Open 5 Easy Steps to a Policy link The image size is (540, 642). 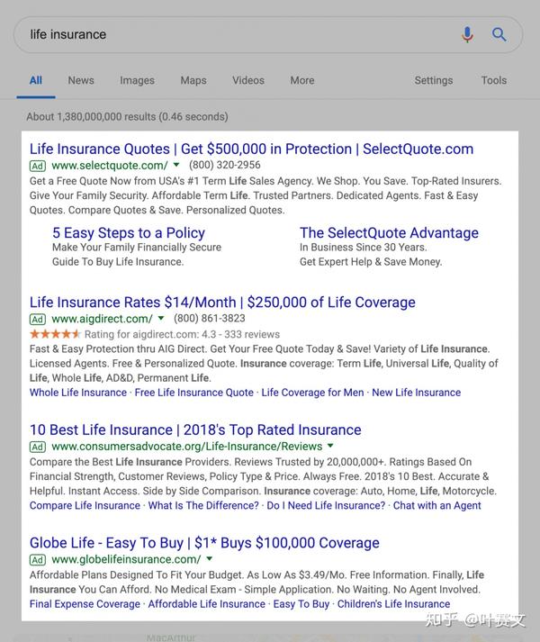coord(129,233)
